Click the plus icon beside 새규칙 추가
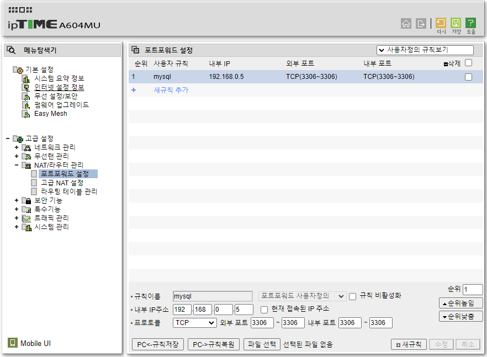This screenshot has width=487, height=357. (x=134, y=90)
